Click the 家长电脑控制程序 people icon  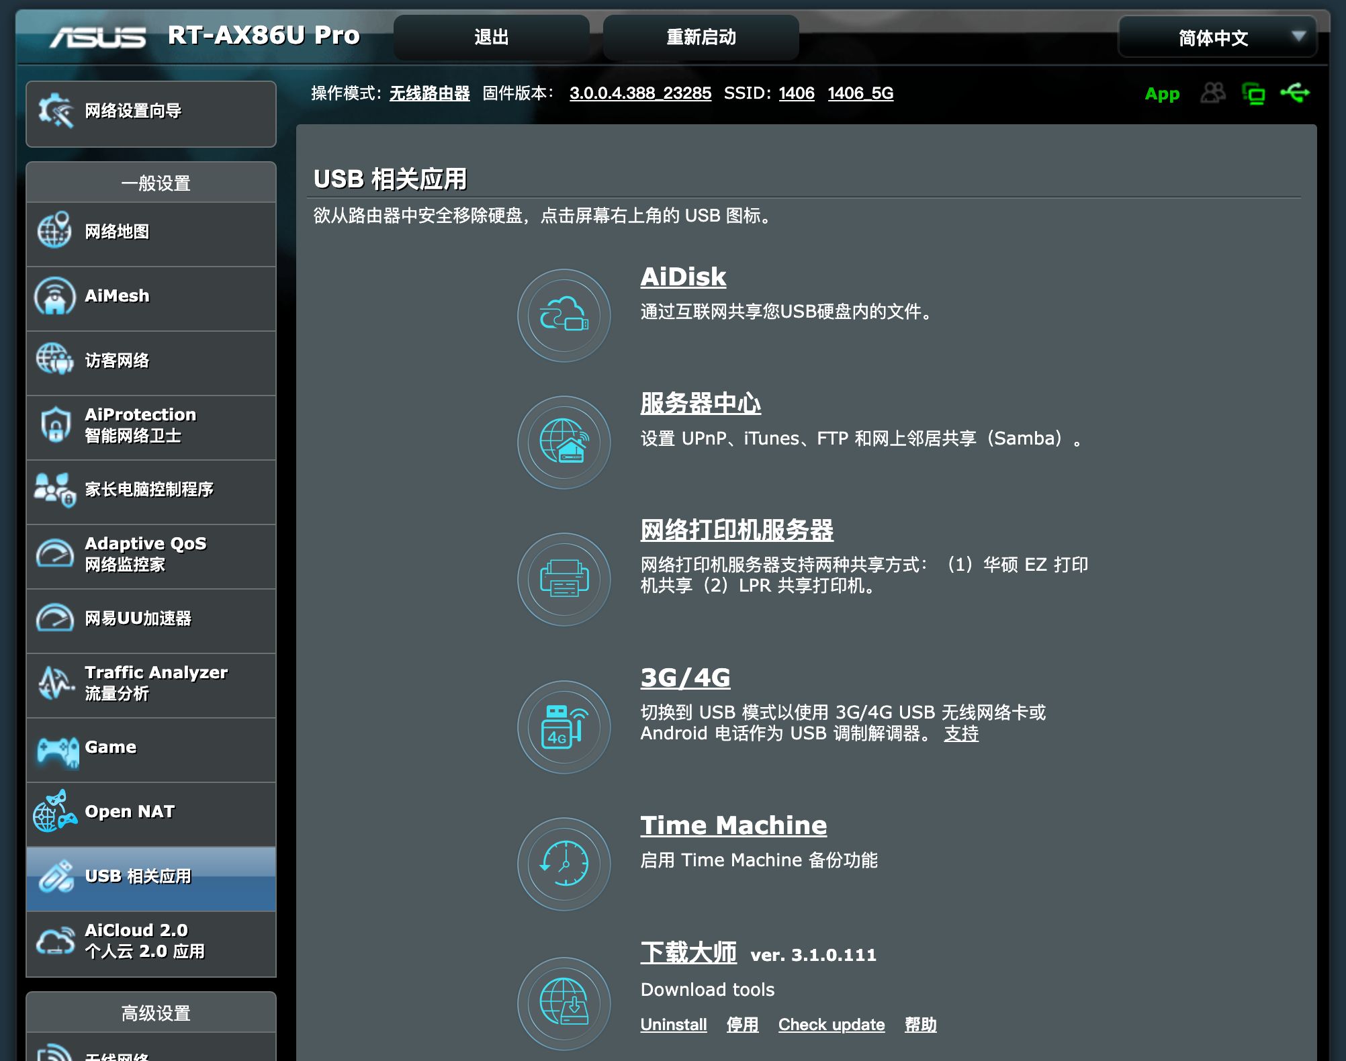tap(55, 490)
